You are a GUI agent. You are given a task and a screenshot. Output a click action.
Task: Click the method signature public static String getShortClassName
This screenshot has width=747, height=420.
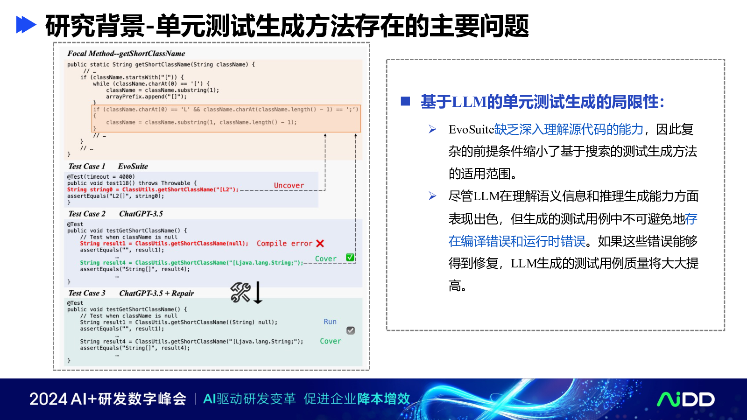pos(161,64)
